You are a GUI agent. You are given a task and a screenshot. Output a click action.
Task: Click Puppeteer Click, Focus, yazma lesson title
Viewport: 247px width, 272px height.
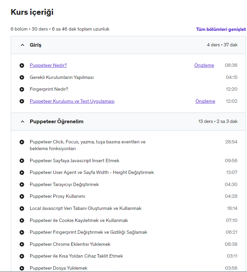pyautogui.click(x=87, y=145)
